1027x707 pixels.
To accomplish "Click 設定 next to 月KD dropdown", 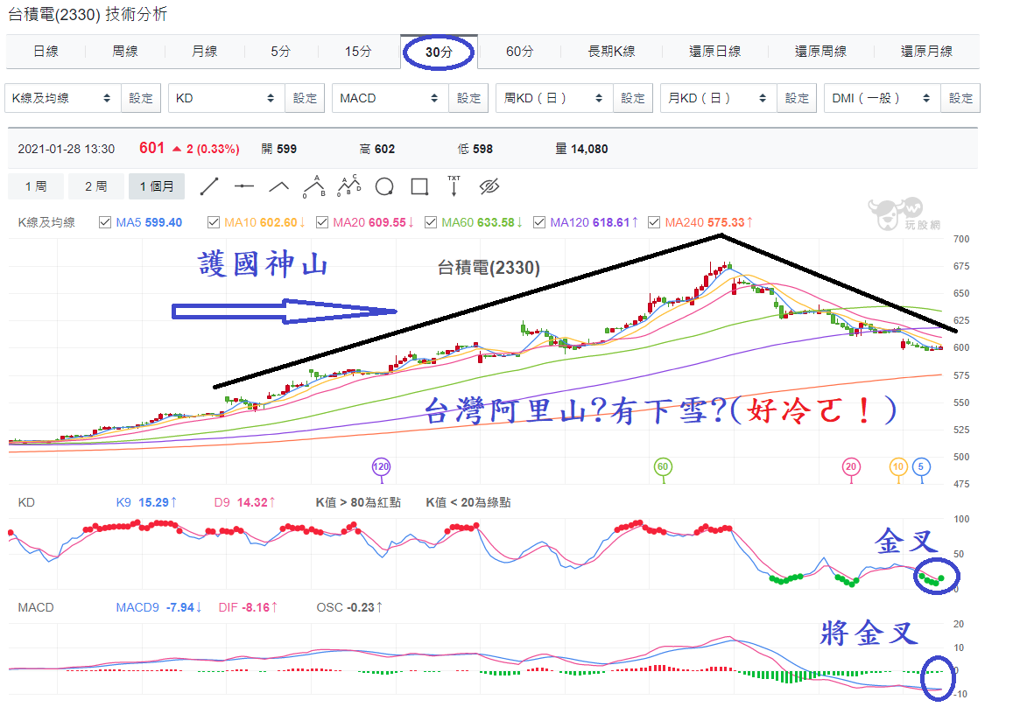I will click(x=797, y=98).
